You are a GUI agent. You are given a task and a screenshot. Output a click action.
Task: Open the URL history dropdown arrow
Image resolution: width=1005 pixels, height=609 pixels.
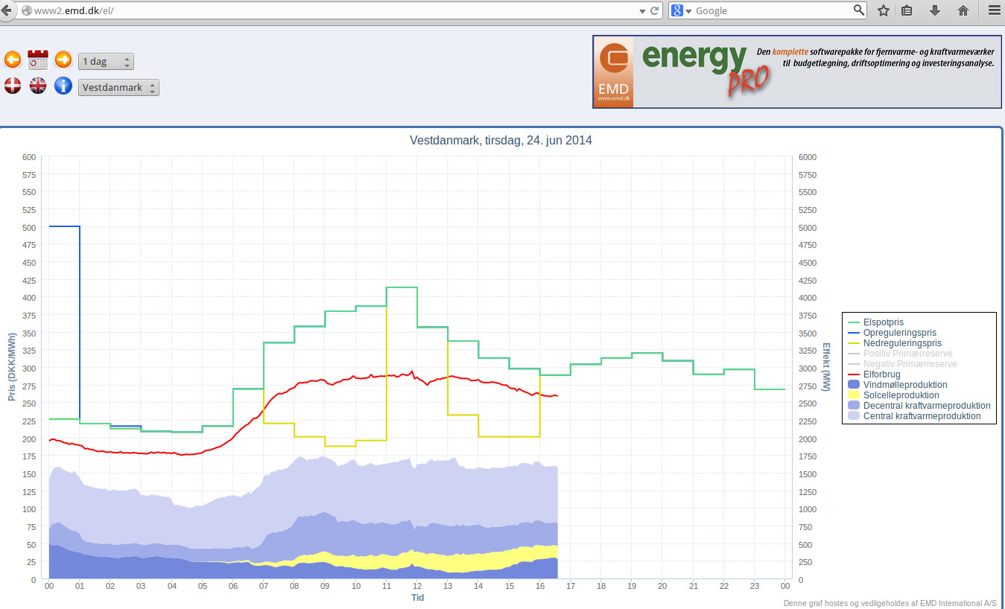click(x=643, y=11)
